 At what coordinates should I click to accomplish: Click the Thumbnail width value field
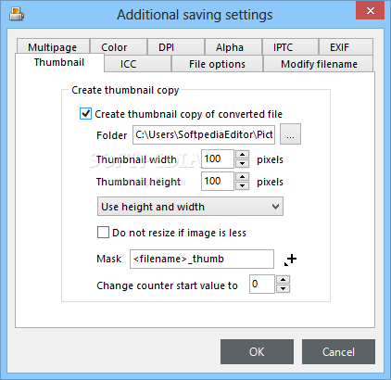(218, 158)
